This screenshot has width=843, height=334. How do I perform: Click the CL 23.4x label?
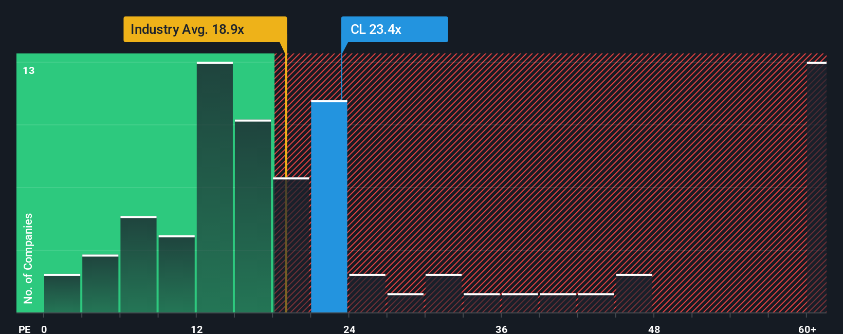[x=394, y=29]
